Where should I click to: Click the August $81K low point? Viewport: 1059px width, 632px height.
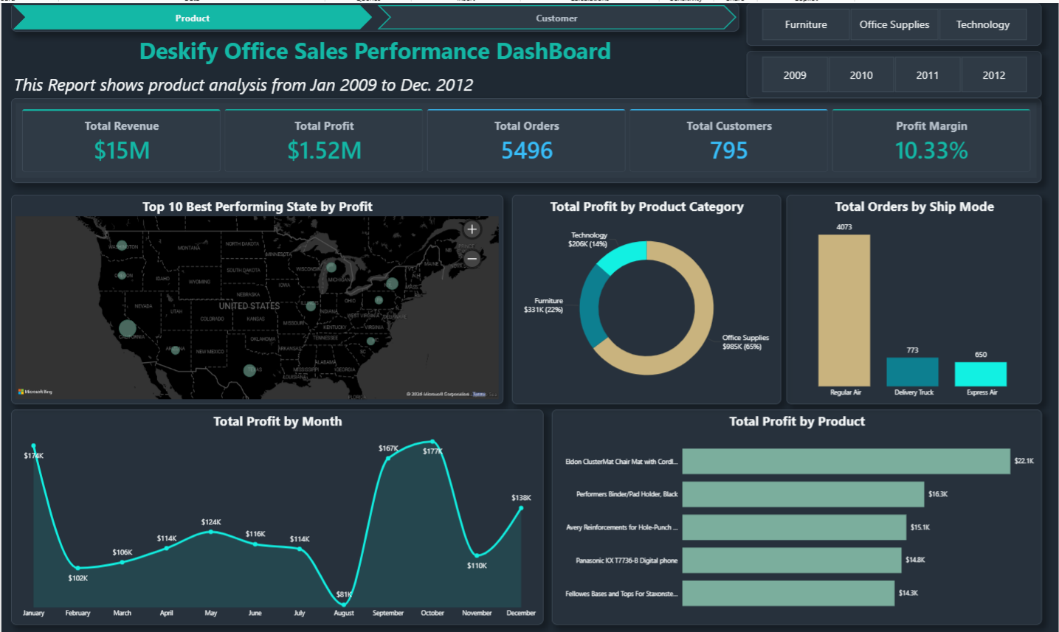click(344, 605)
